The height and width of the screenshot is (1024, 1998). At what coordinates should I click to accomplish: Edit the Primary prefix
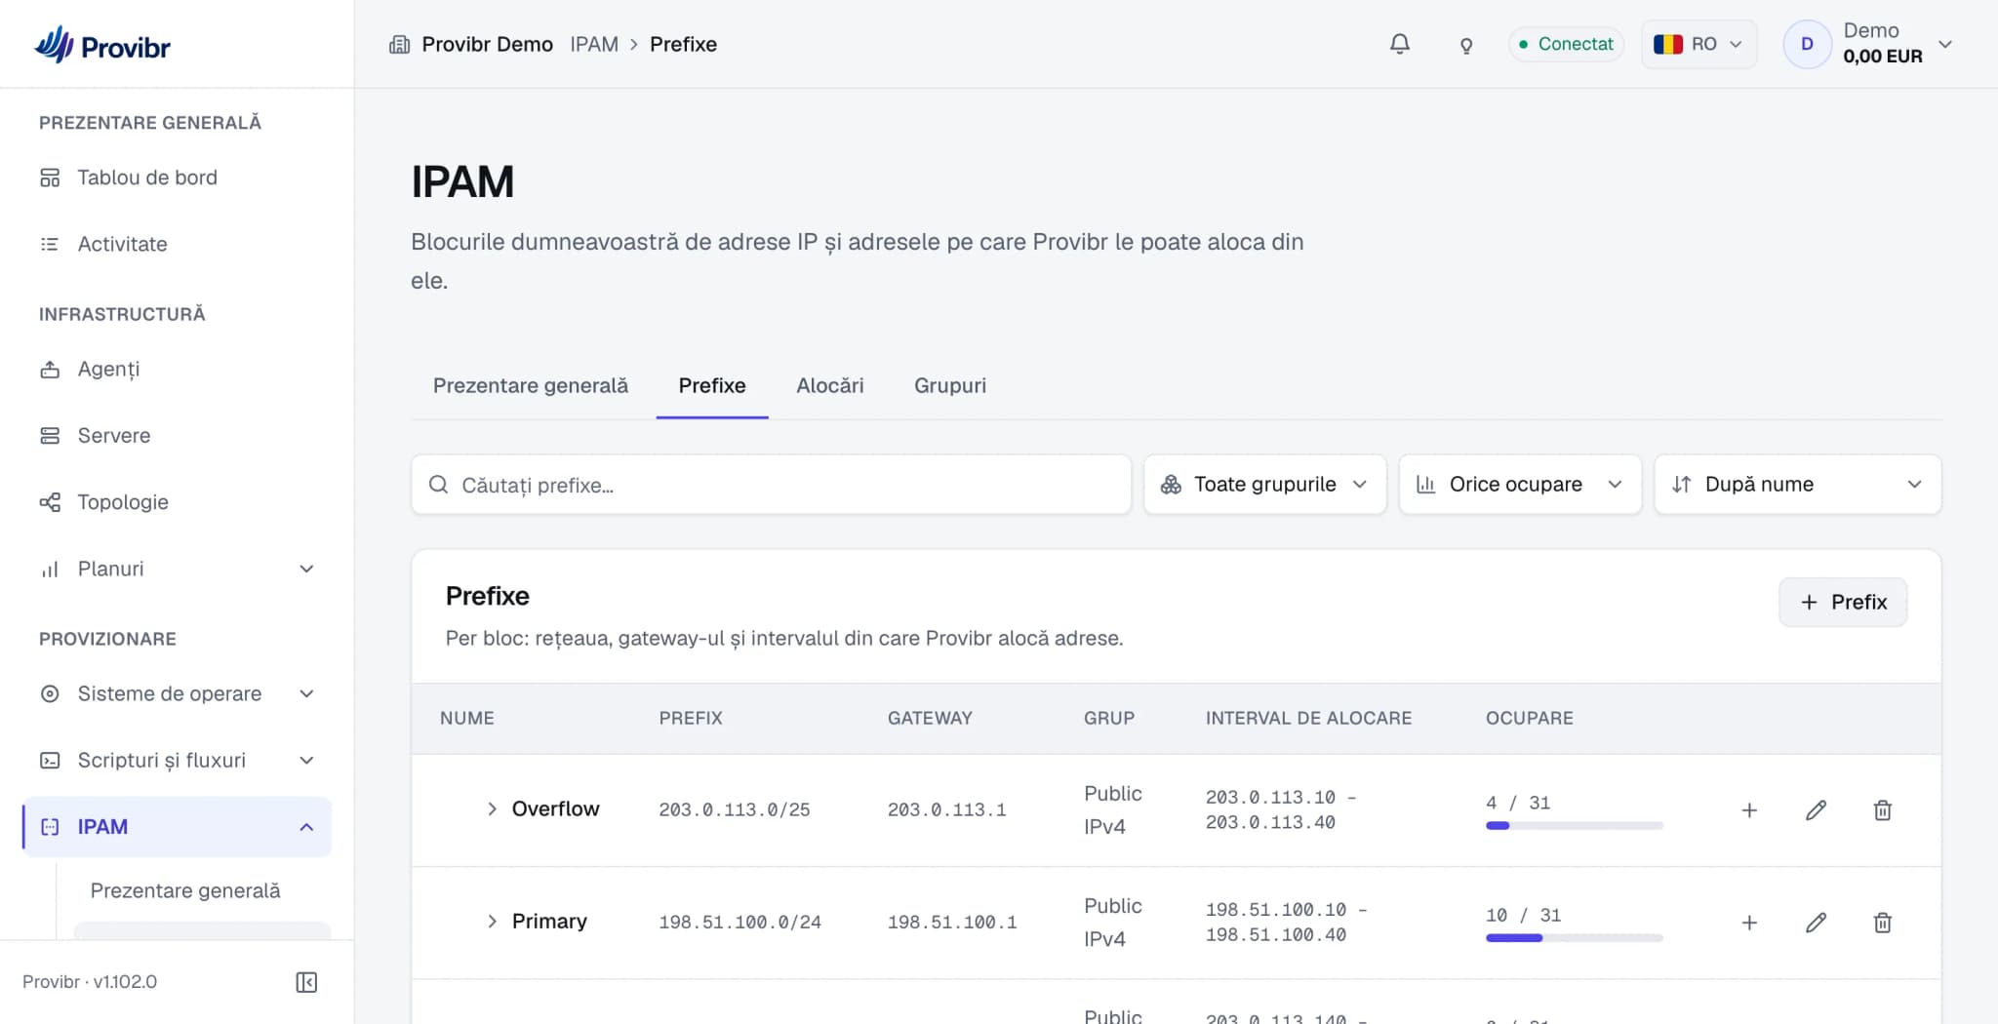1816,923
